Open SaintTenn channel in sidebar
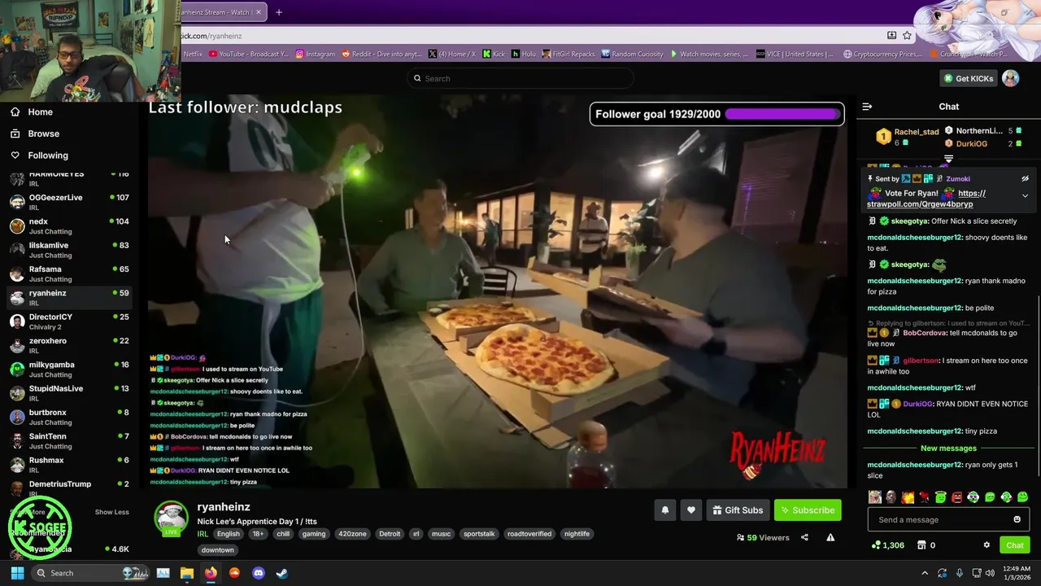1041x586 pixels. pyautogui.click(x=69, y=440)
